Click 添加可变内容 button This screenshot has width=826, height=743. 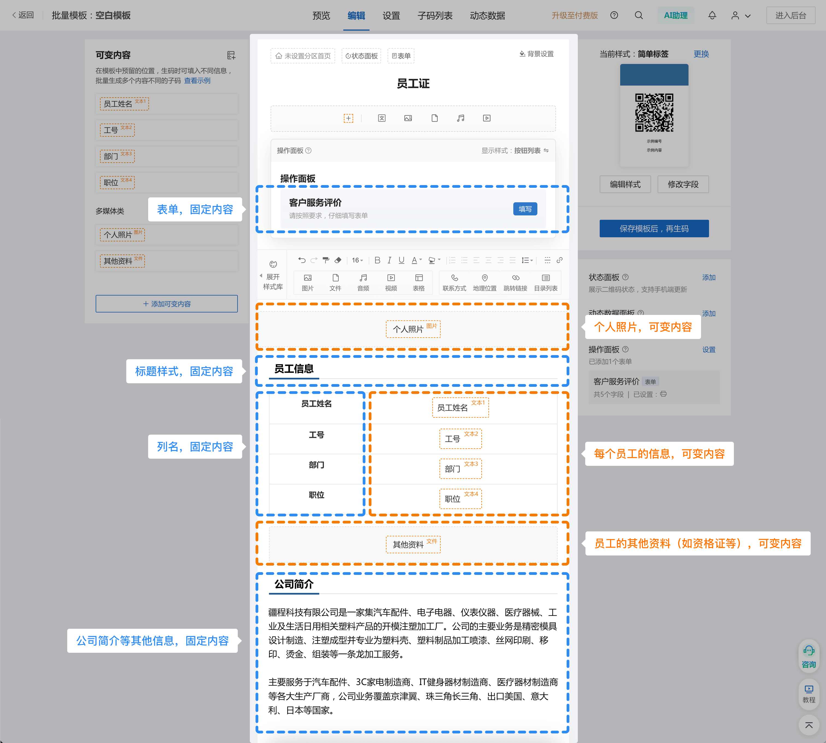[166, 304]
